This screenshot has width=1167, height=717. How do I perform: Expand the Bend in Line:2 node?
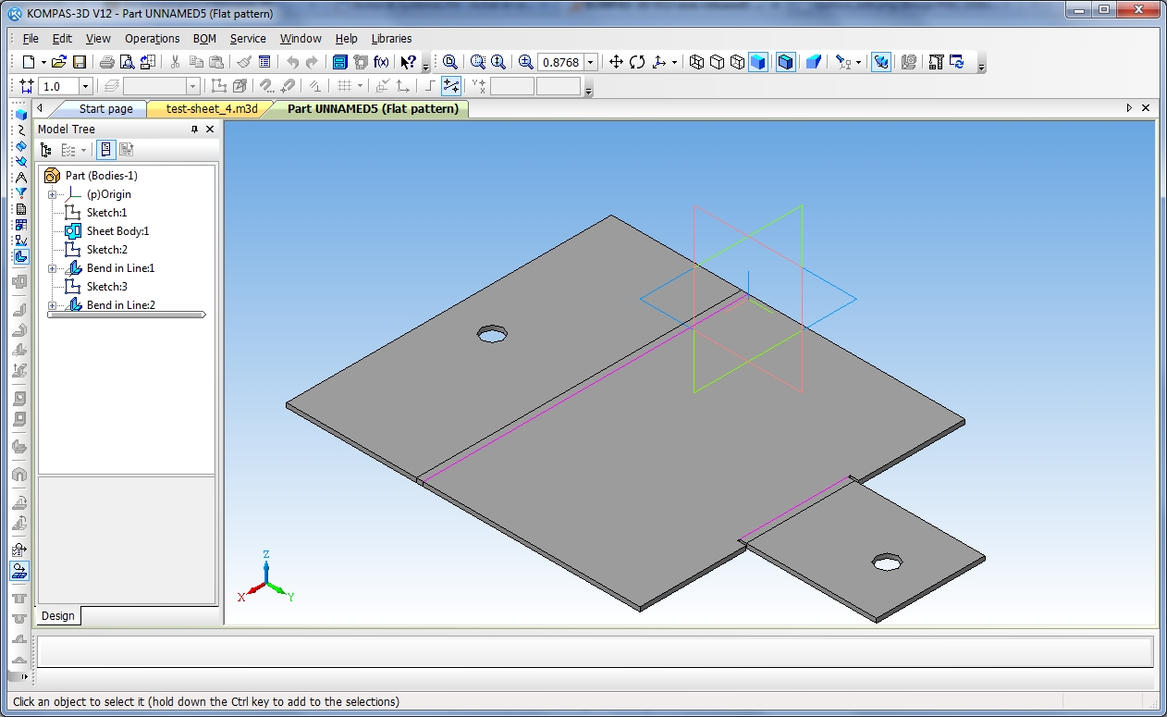coord(53,305)
